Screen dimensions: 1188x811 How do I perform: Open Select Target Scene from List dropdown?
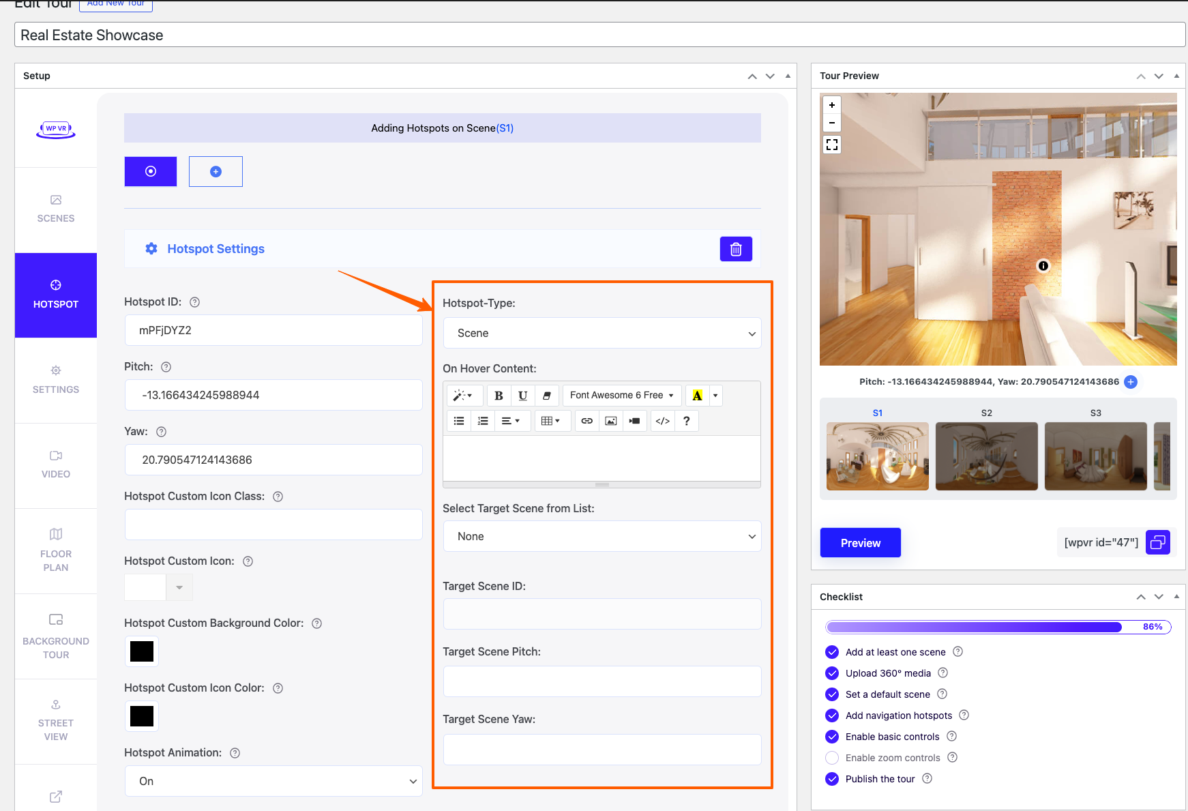(602, 537)
